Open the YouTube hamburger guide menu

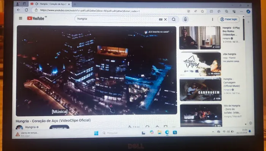[x=21, y=18]
